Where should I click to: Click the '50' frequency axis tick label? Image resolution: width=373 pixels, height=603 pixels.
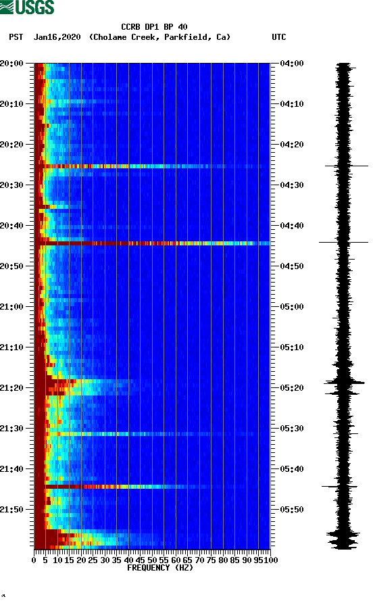(152, 560)
